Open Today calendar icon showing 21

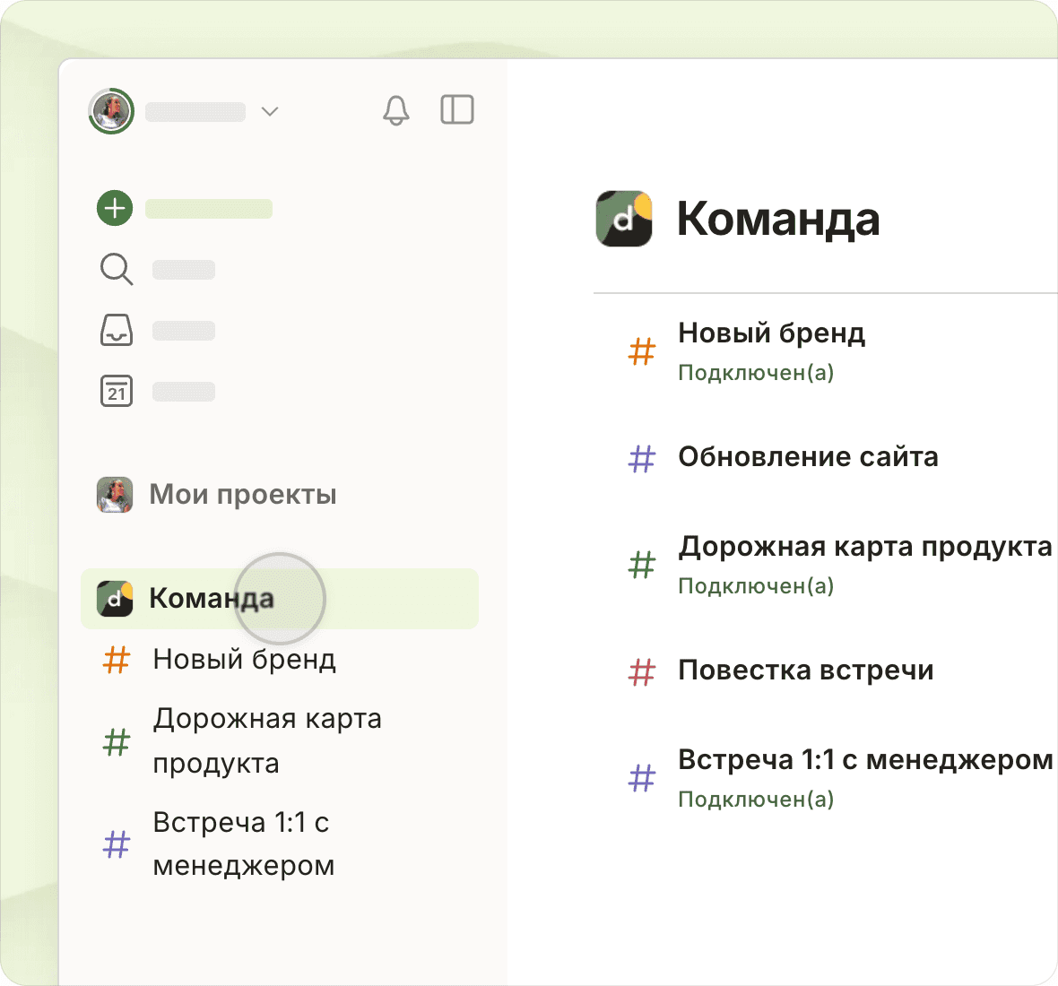coord(116,391)
